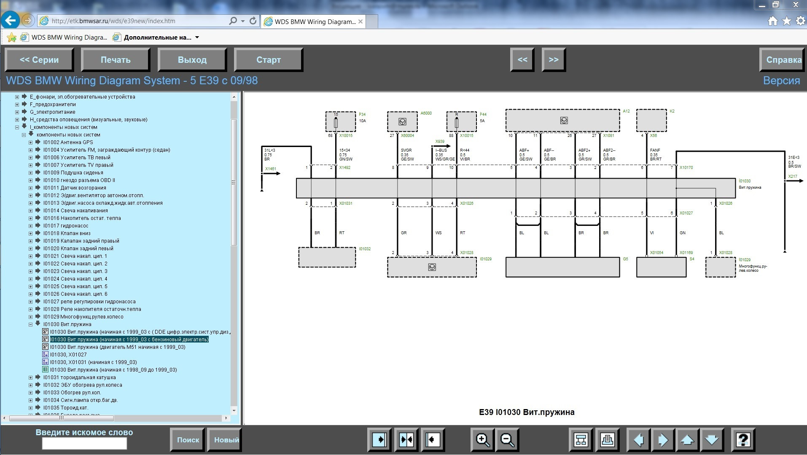Select I01030 Вит.пружина двигатель M51 item
This screenshot has width=807, height=455.
[x=118, y=347]
